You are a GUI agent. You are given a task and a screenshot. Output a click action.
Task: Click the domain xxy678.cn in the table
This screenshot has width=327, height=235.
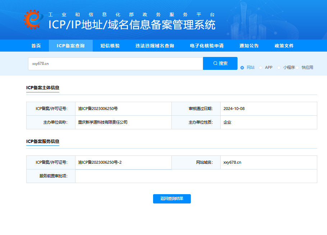pyautogui.click(x=232, y=162)
